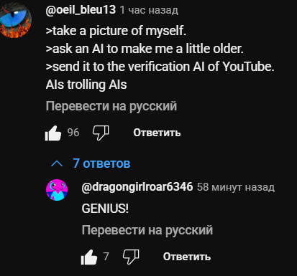Open @oeil_bleu13's blue eye avatar
Image resolution: width=297 pixels, height=276 pixels.
pyautogui.click(x=15, y=21)
